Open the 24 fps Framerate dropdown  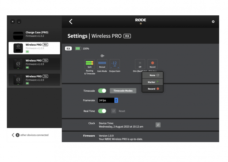pyautogui.click(x=108, y=100)
